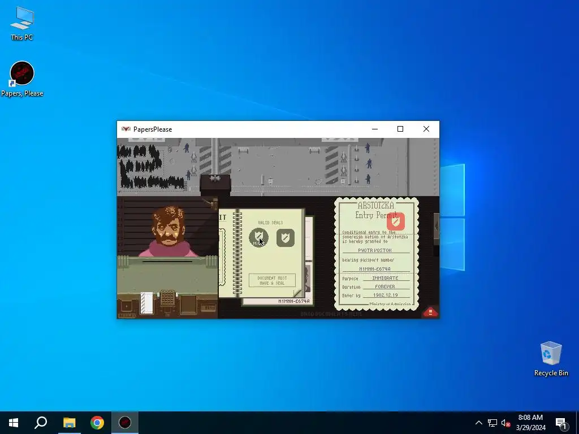The image size is (579, 434).
Task: Open the clock showing 8:08 AM
Action: click(530, 423)
